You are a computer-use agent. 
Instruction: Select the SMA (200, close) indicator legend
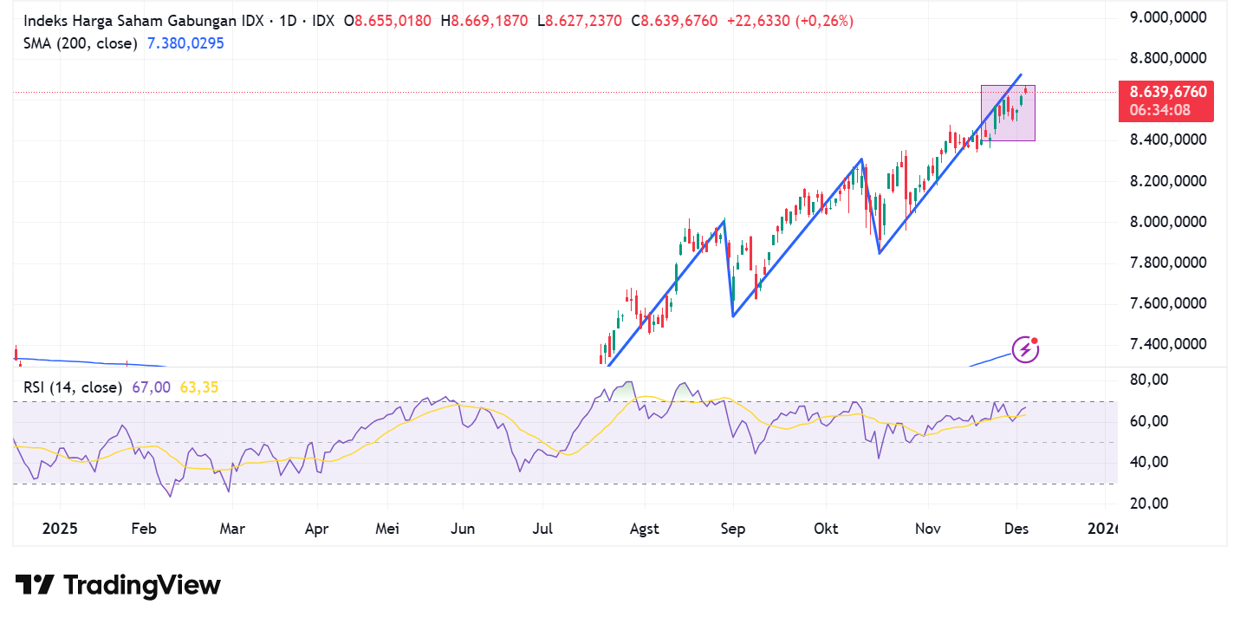(80, 42)
